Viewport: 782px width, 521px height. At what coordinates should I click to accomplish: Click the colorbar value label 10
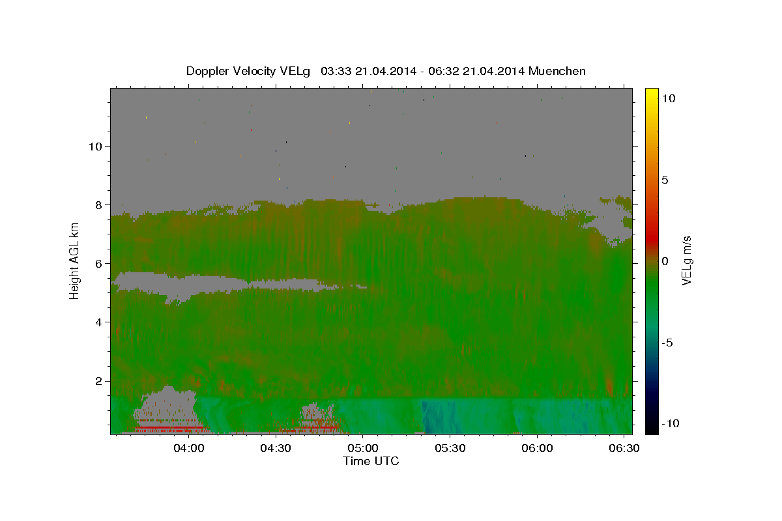pyautogui.click(x=668, y=98)
